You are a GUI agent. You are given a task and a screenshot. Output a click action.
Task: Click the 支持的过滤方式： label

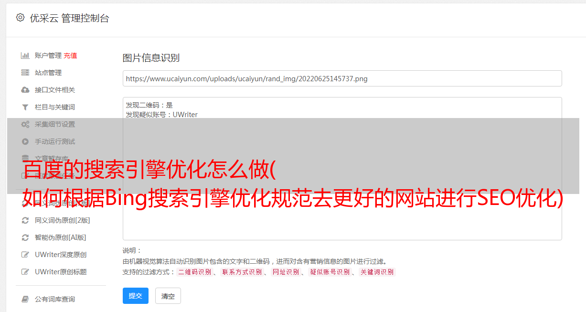point(149,272)
